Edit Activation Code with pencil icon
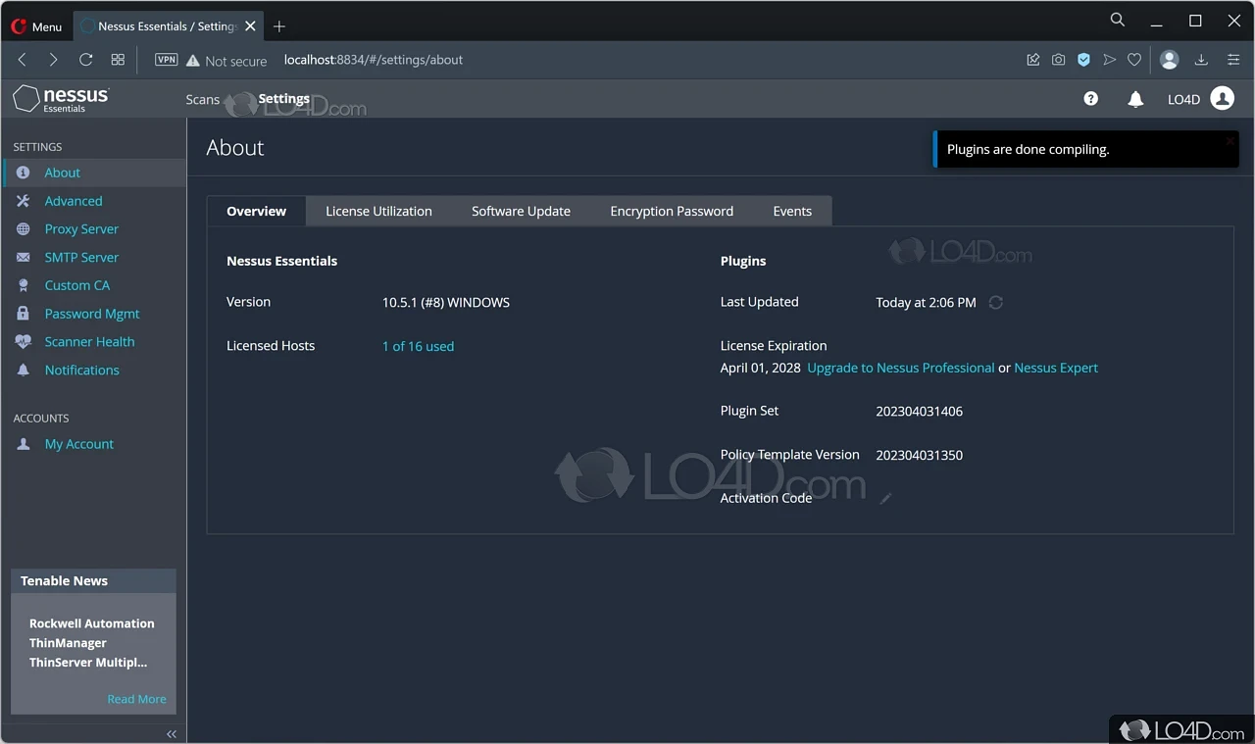 point(885,499)
